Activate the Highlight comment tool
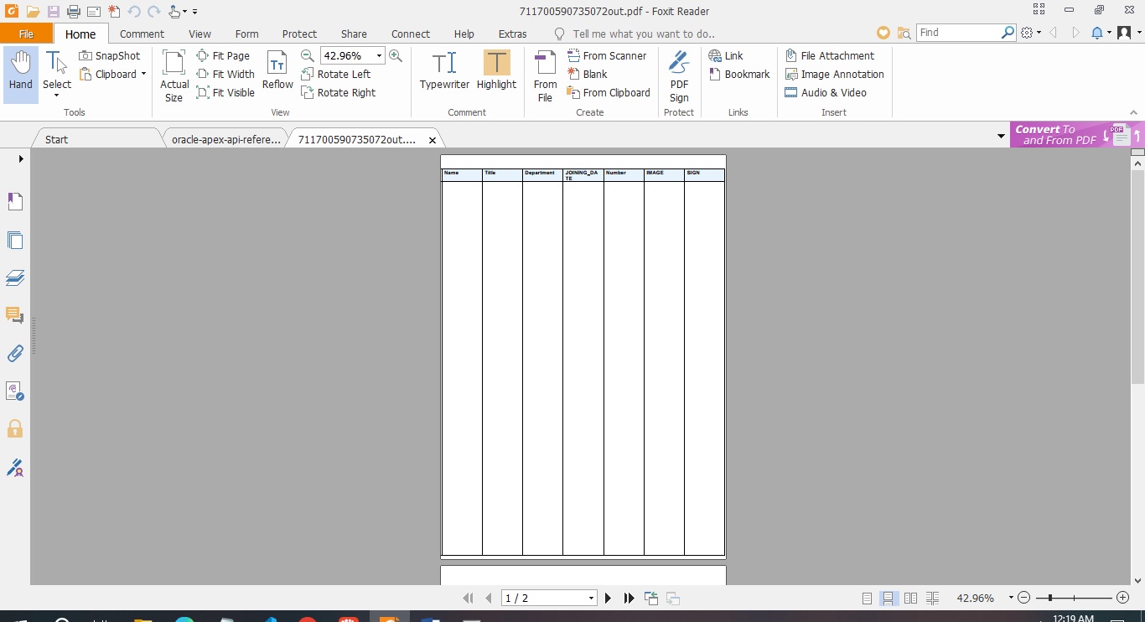This screenshot has height=622, width=1145. (496, 72)
